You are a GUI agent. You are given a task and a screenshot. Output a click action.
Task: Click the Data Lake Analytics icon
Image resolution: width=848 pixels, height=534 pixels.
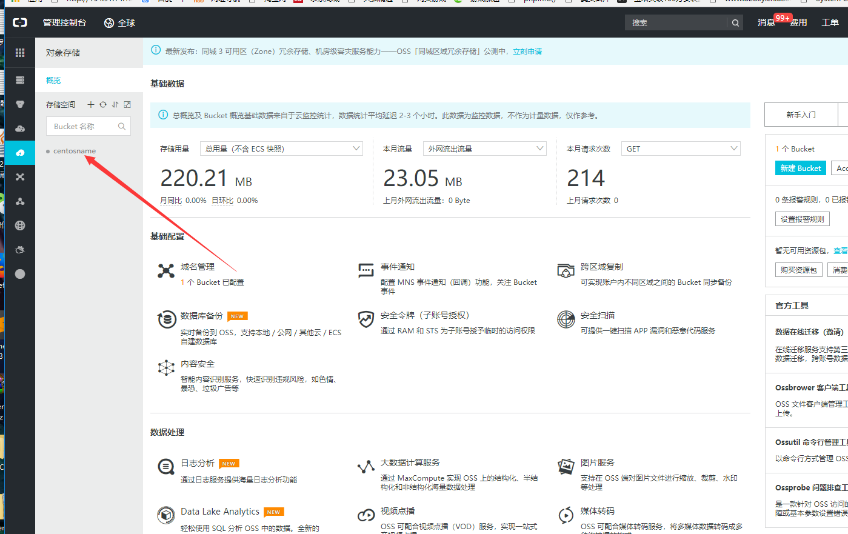(166, 515)
